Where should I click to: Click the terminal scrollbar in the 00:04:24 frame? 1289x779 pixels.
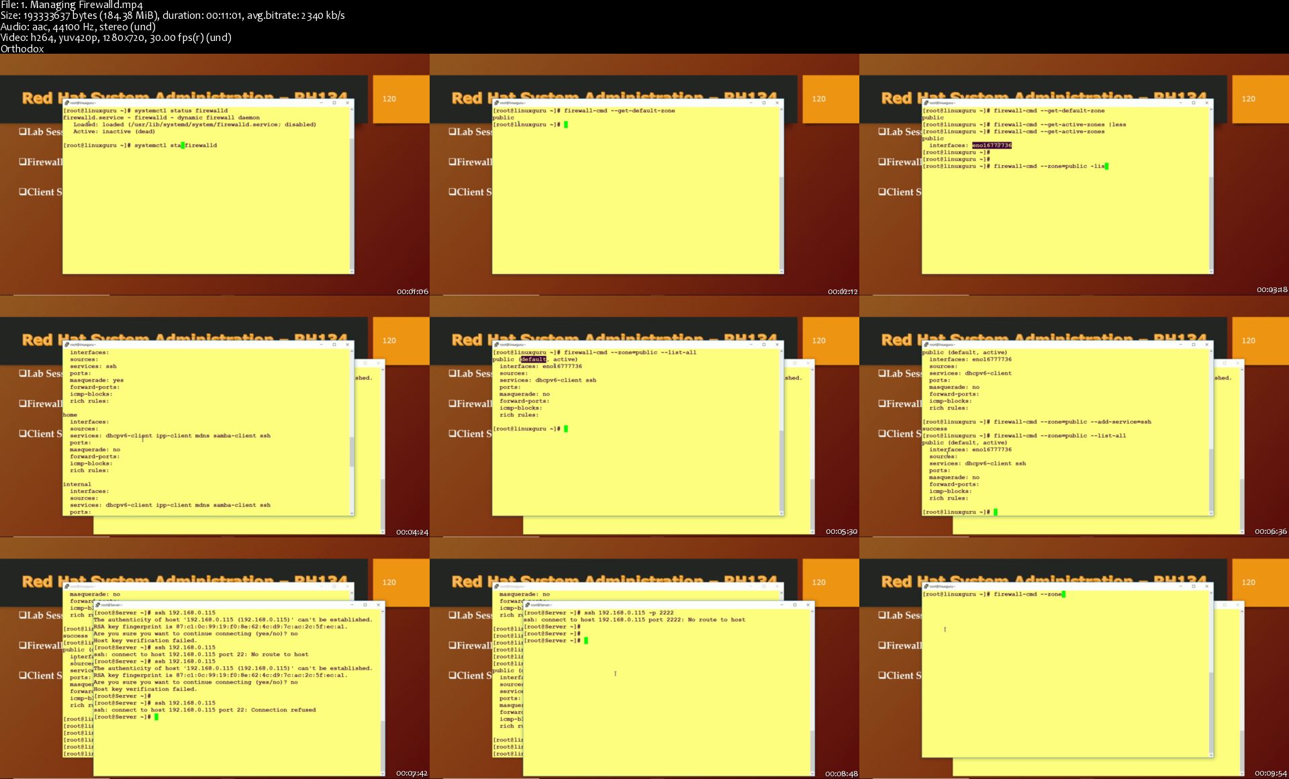(352, 431)
